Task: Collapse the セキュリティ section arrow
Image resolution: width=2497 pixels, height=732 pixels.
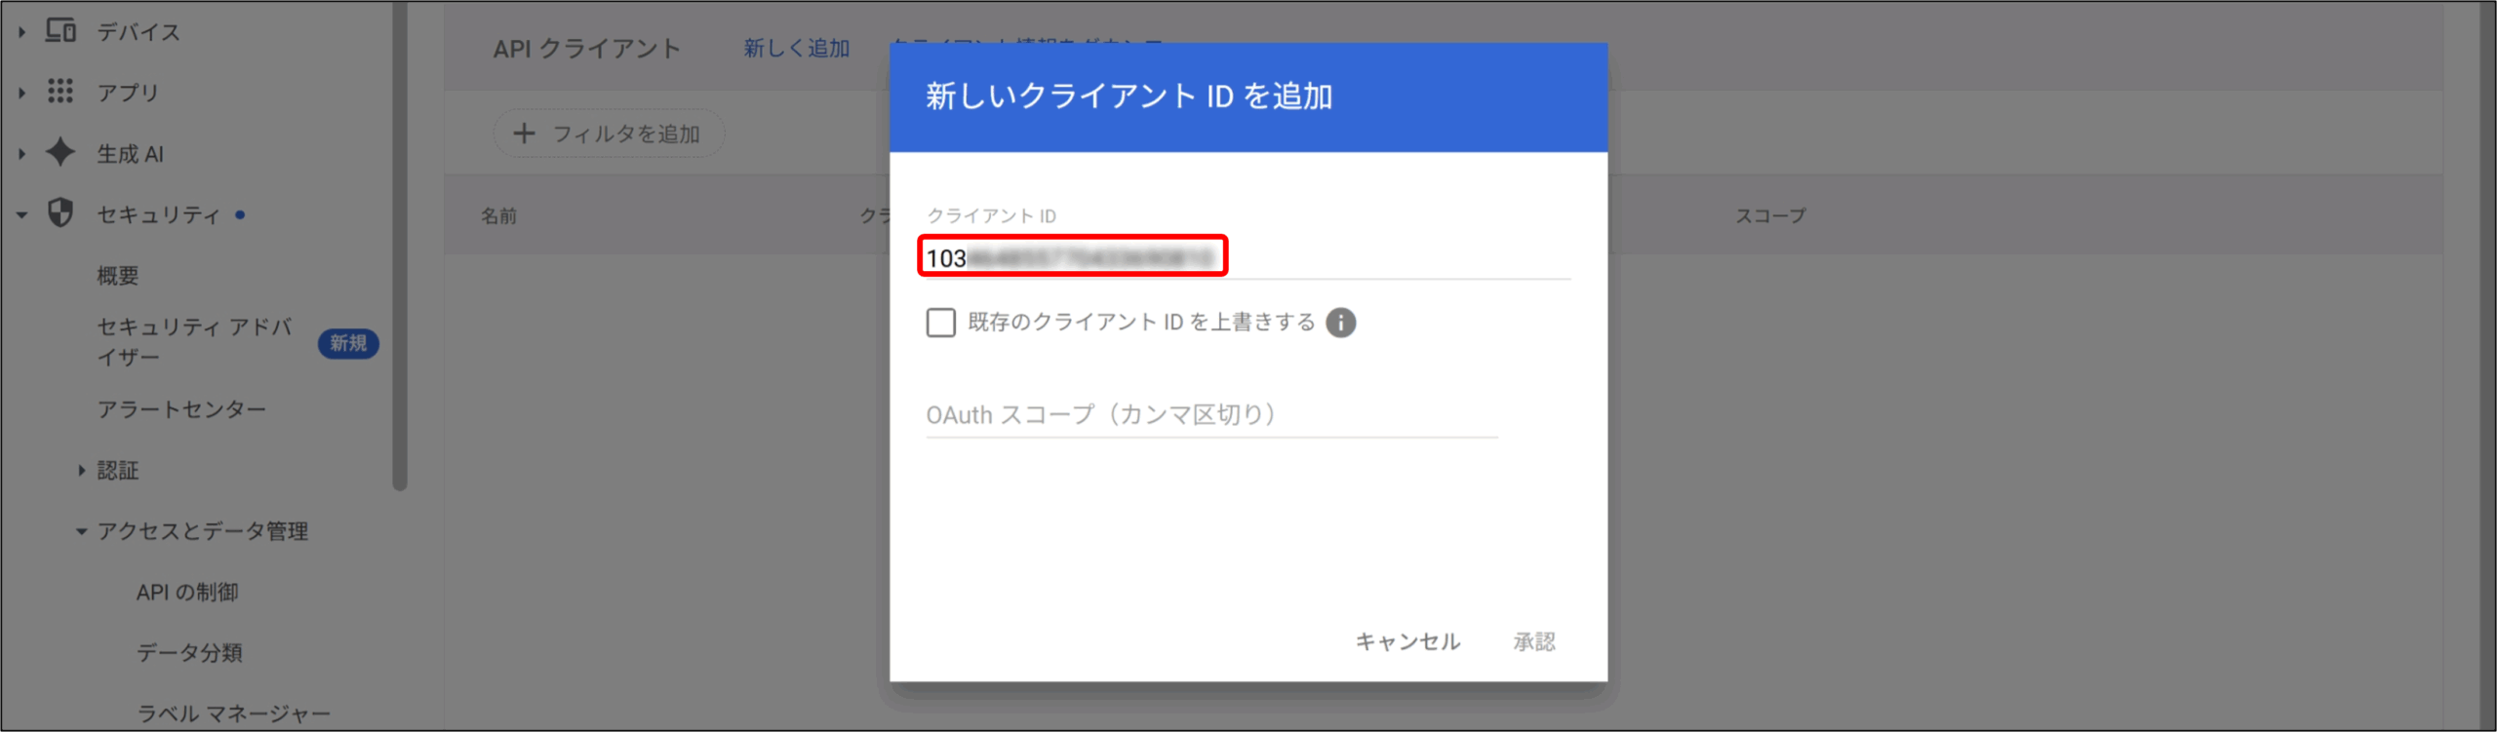Action: coord(21,214)
